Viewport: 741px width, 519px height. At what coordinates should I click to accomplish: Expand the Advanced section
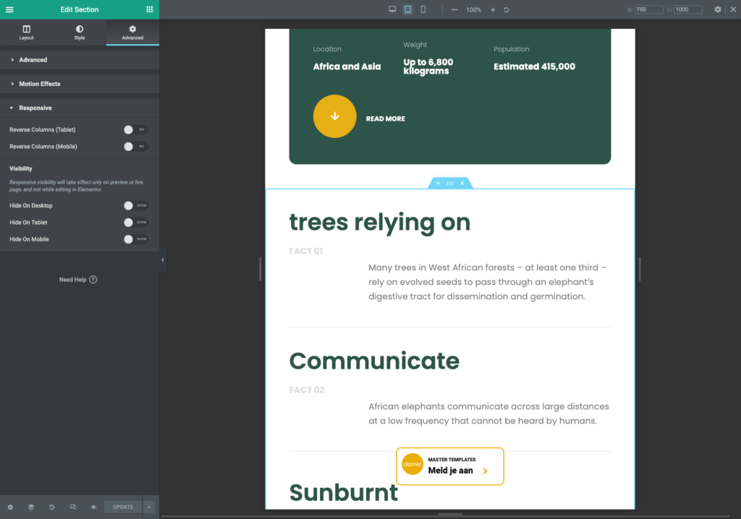pos(33,60)
